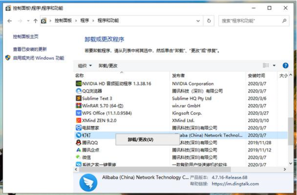Click the search magnifier icon

pos(284,21)
